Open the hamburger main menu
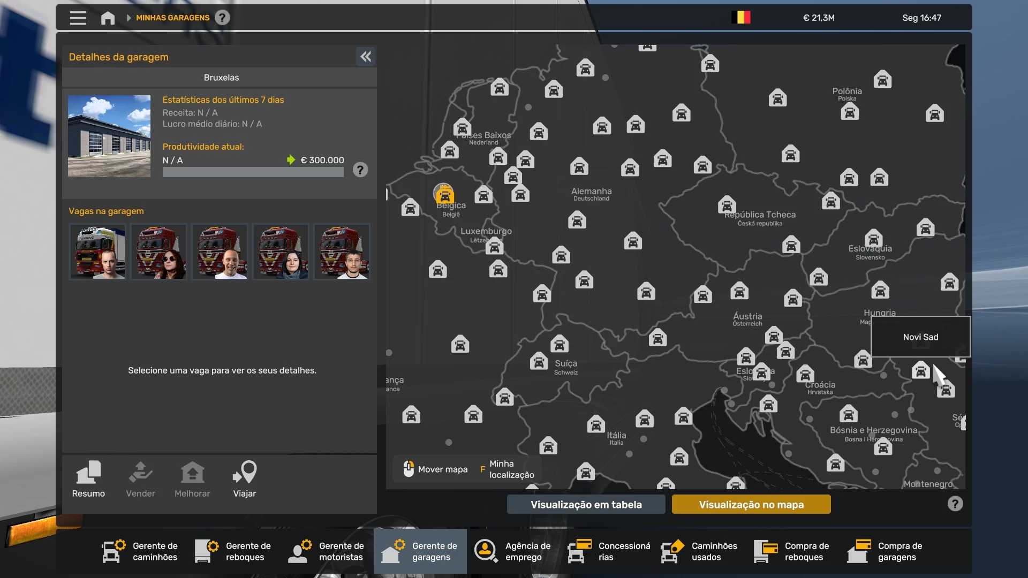Viewport: 1028px width, 578px height. coord(78,18)
